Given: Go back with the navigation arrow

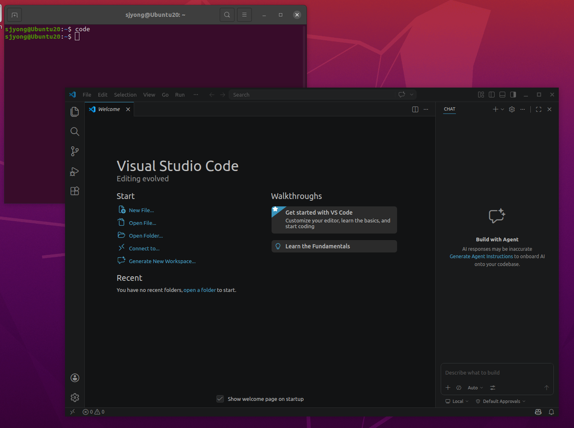Looking at the screenshot, I should (x=212, y=95).
